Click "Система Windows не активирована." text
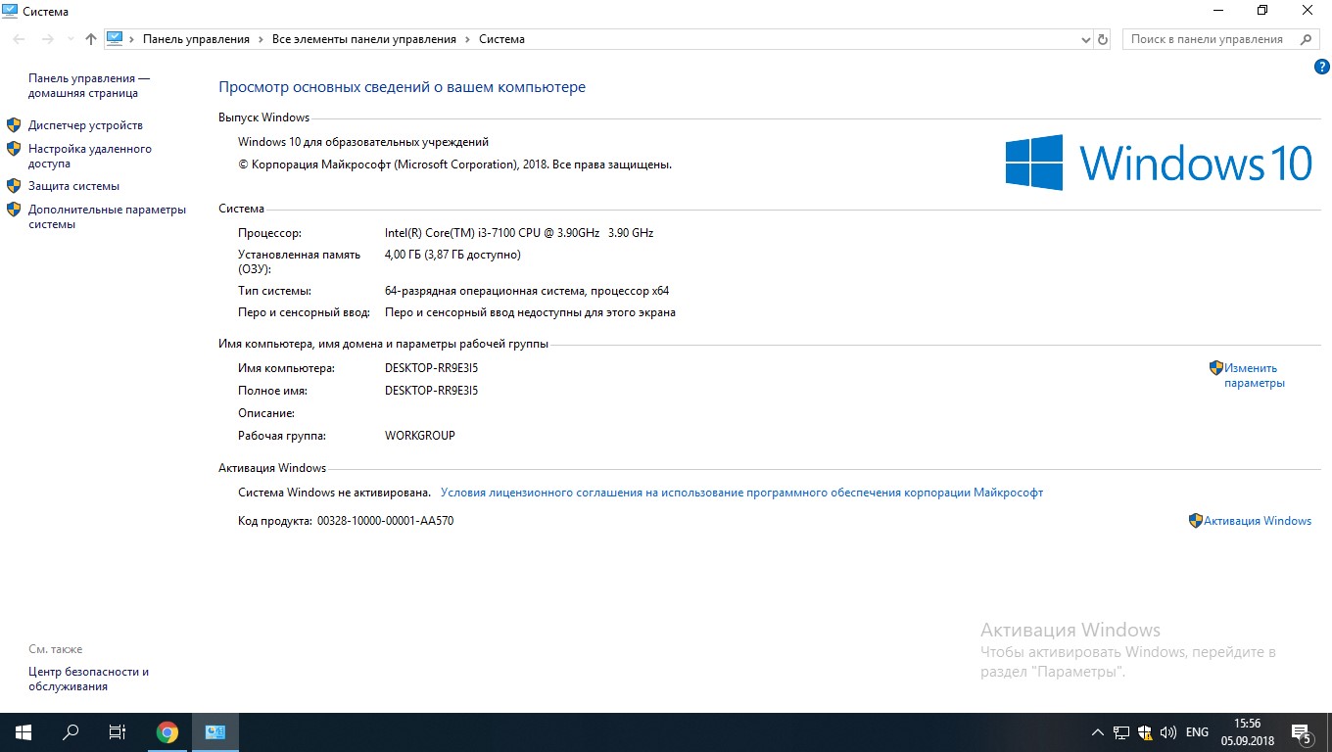The image size is (1332, 752). 335,493
